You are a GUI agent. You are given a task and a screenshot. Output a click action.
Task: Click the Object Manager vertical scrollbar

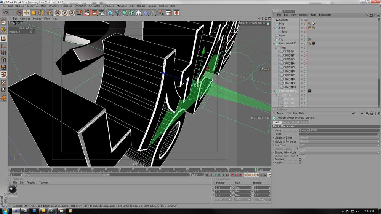coord(379,62)
